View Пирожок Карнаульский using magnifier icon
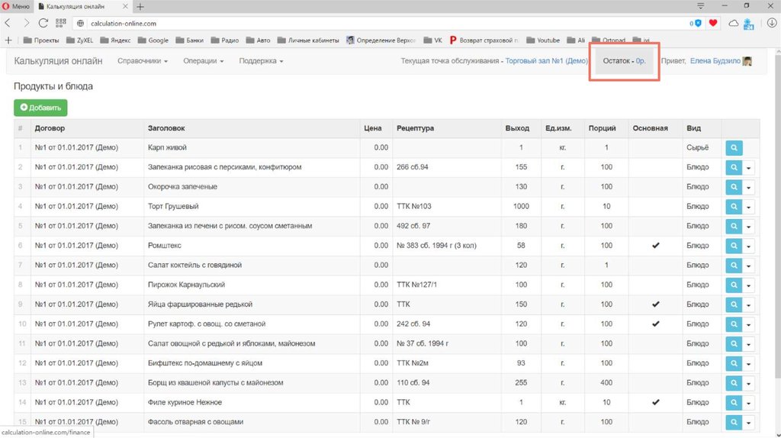The image size is (781, 438). (733, 285)
